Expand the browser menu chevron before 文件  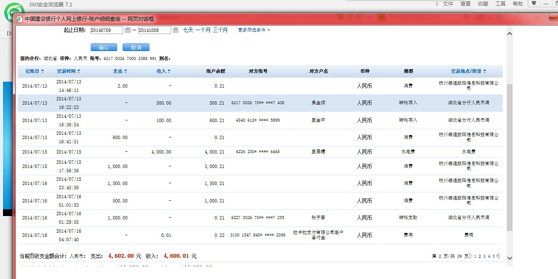(437, 4)
